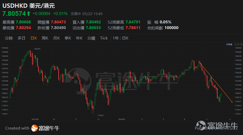This screenshot has height=135, width=243.
Task: Click the 合約乘數 value 100000
Action: click(x=171, y=28)
